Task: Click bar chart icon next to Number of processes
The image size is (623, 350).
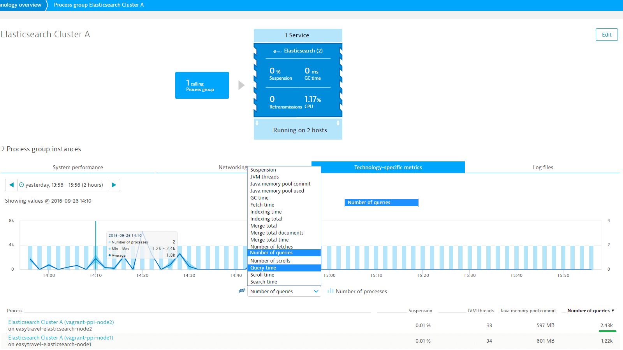Action: pyautogui.click(x=331, y=291)
